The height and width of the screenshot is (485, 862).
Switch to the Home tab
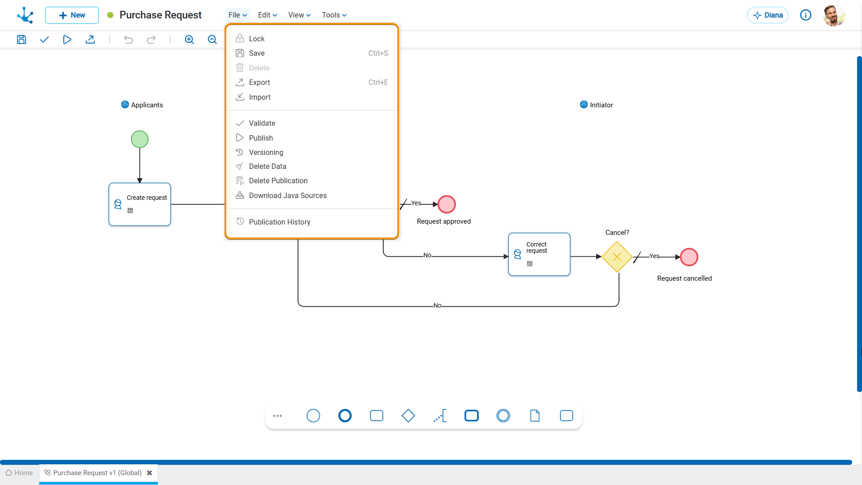[x=19, y=473]
